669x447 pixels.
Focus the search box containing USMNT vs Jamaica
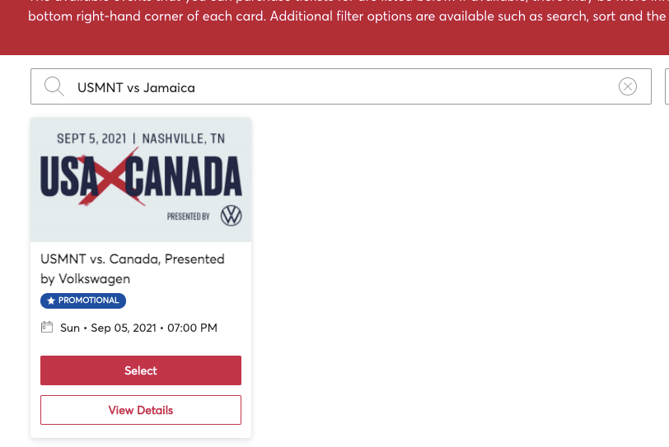tap(330, 86)
